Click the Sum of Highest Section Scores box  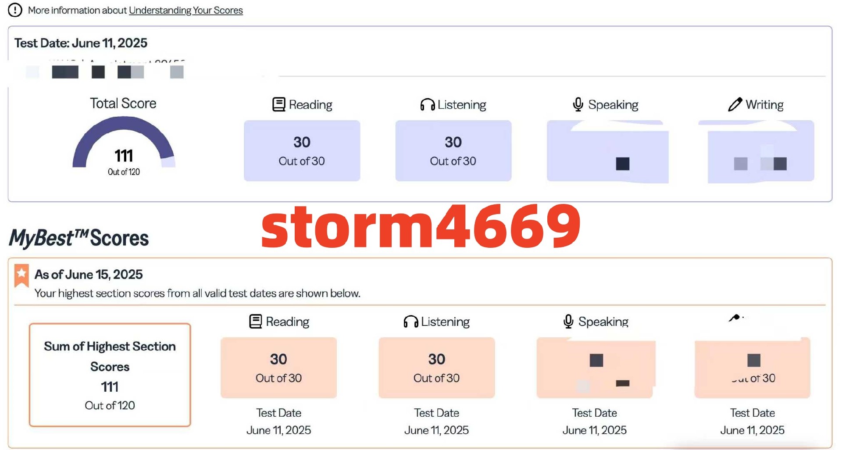click(110, 375)
